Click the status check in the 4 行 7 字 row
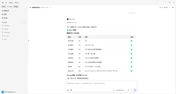Screen dimensions: 176x94 [x=131, y=45]
